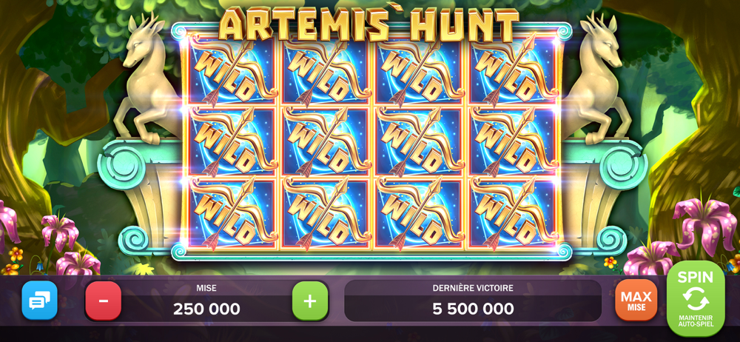The height and width of the screenshot is (342, 740).
Task: Click the Artemis' Hunt title logo
Action: pyautogui.click(x=369, y=24)
